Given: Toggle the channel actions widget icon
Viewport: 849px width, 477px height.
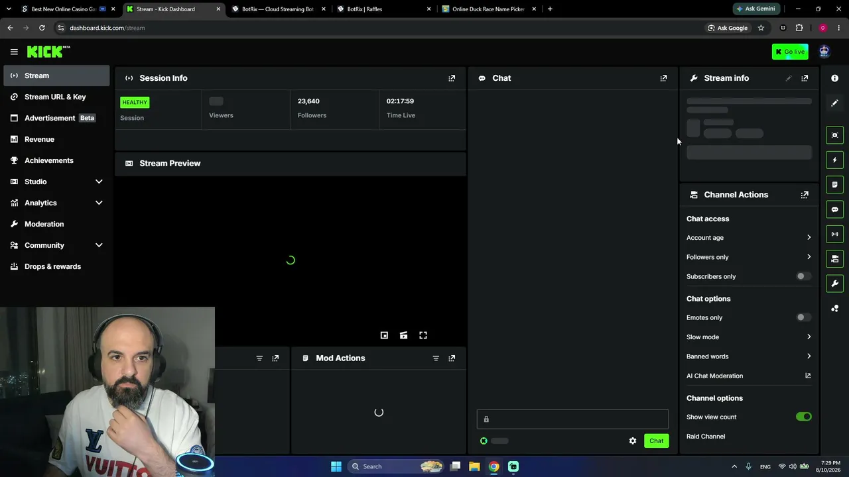Looking at the screenshot, I should tap(834, 258).
